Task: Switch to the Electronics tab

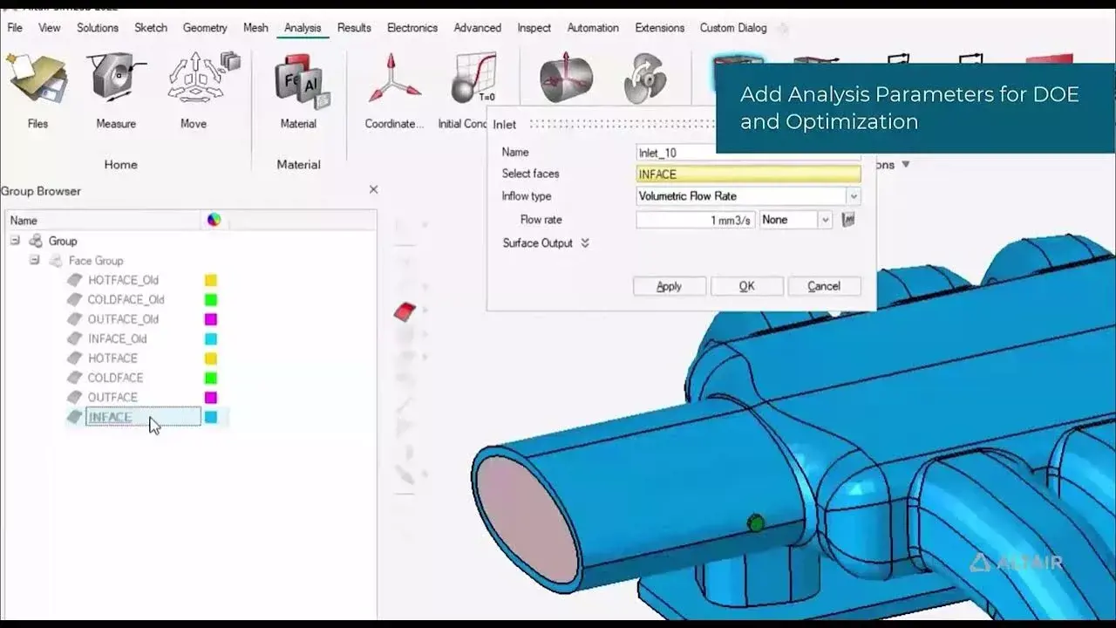Action: pos(412,28)
